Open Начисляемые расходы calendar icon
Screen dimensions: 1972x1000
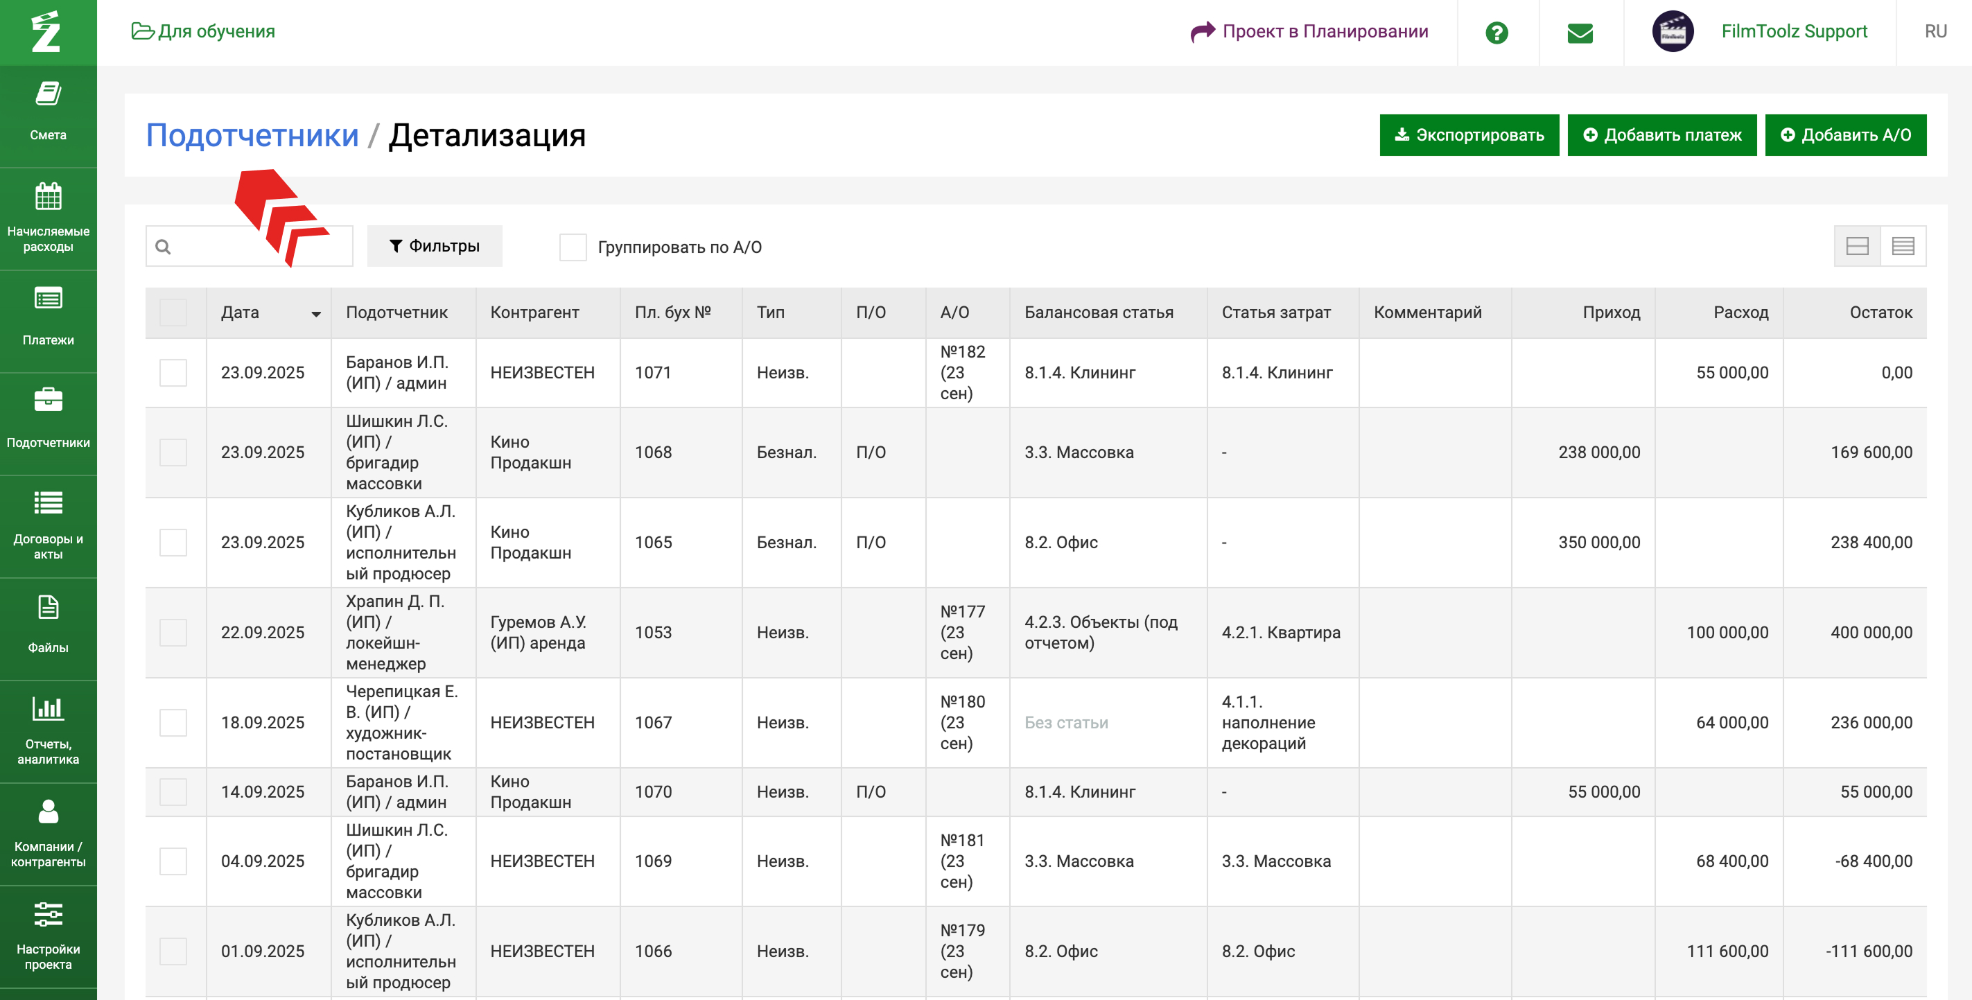[x=47, y=197]
